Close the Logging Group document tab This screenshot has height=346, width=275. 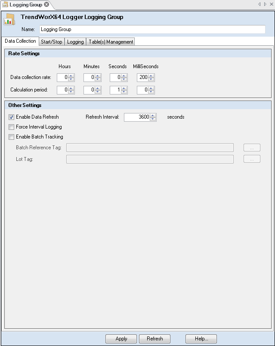(x=46, y=5)
